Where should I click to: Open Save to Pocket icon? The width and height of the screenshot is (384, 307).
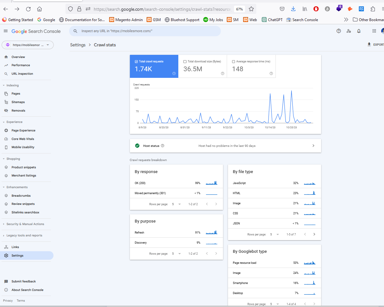click(x=282, y=9)
